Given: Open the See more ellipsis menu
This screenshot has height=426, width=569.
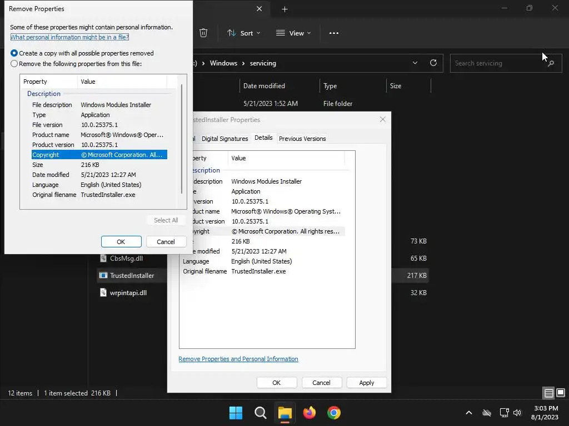Looking at the screenshot, I should [333, 33].
